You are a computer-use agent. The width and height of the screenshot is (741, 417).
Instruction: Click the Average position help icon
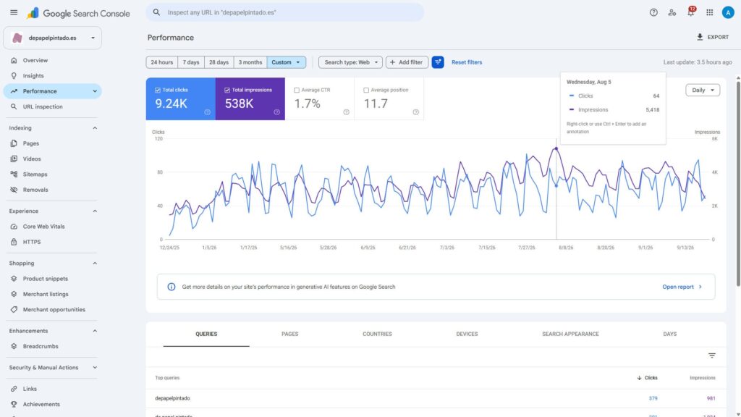[x=416, y=112]
